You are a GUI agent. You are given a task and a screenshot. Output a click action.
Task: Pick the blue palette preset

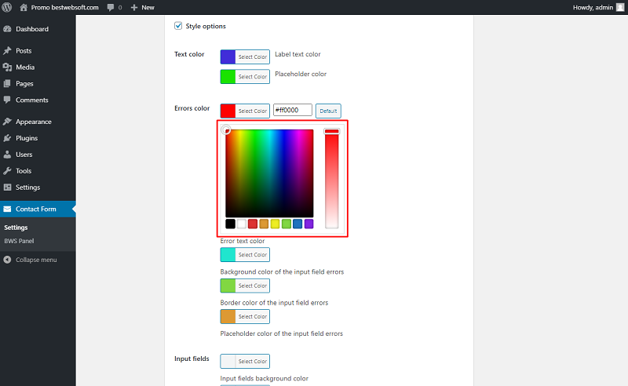pyautogui.click(x=298, y=224)
